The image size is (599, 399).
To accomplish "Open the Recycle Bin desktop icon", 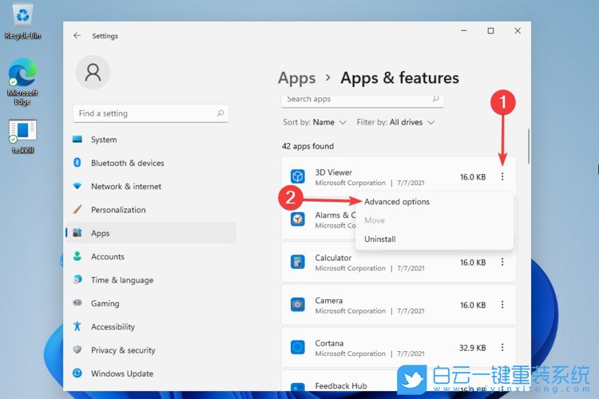I will click(x=23, y=22).
